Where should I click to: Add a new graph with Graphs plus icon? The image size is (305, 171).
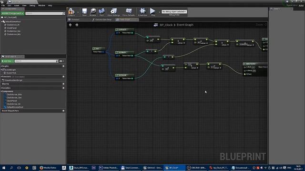point(63,66)
